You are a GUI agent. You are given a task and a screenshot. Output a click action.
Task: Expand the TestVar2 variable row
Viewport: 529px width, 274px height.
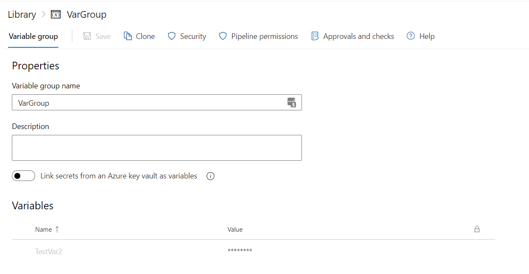click(49, 251)
